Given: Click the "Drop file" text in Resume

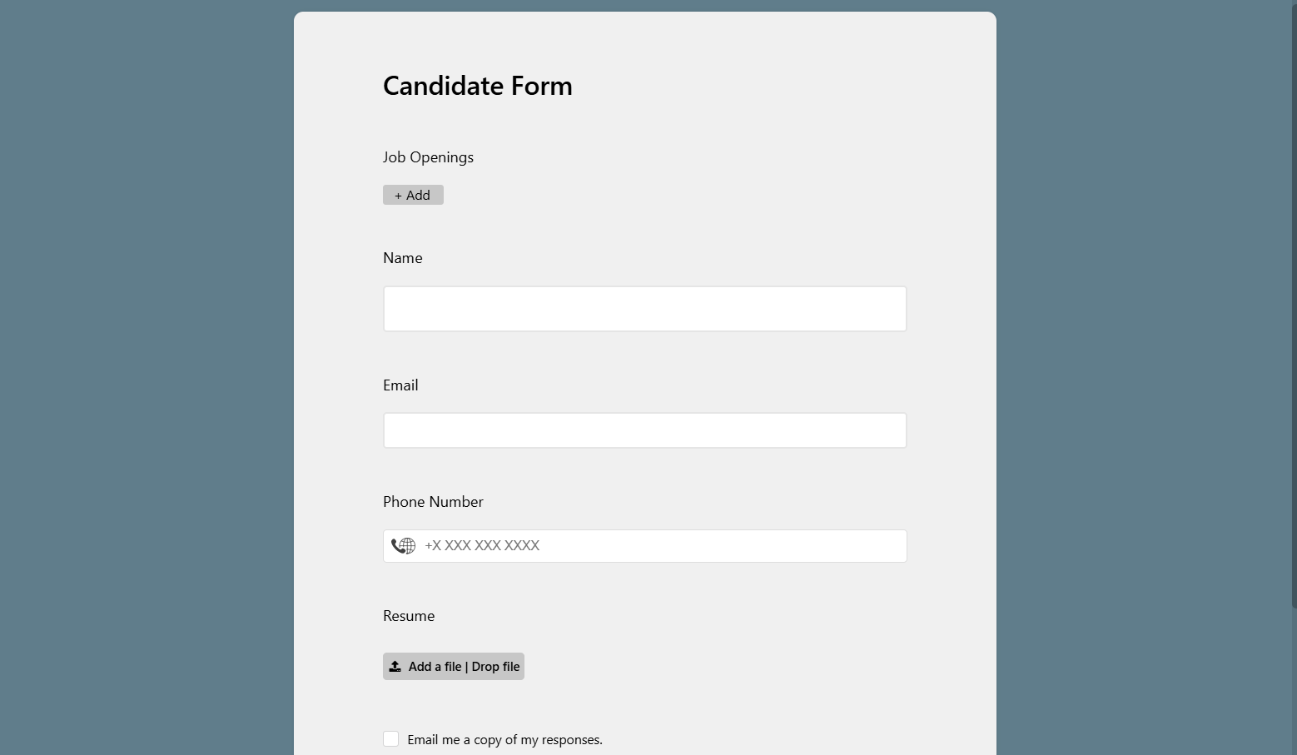Looking at the screenshot, I should 496,667.
